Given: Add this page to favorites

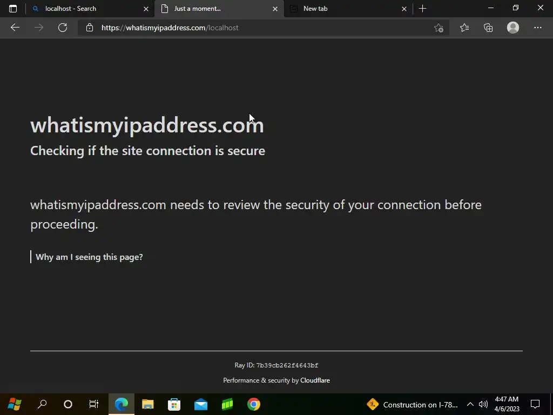Looking at the screenshot, I should pyautogui.click(x=439, y=28).
